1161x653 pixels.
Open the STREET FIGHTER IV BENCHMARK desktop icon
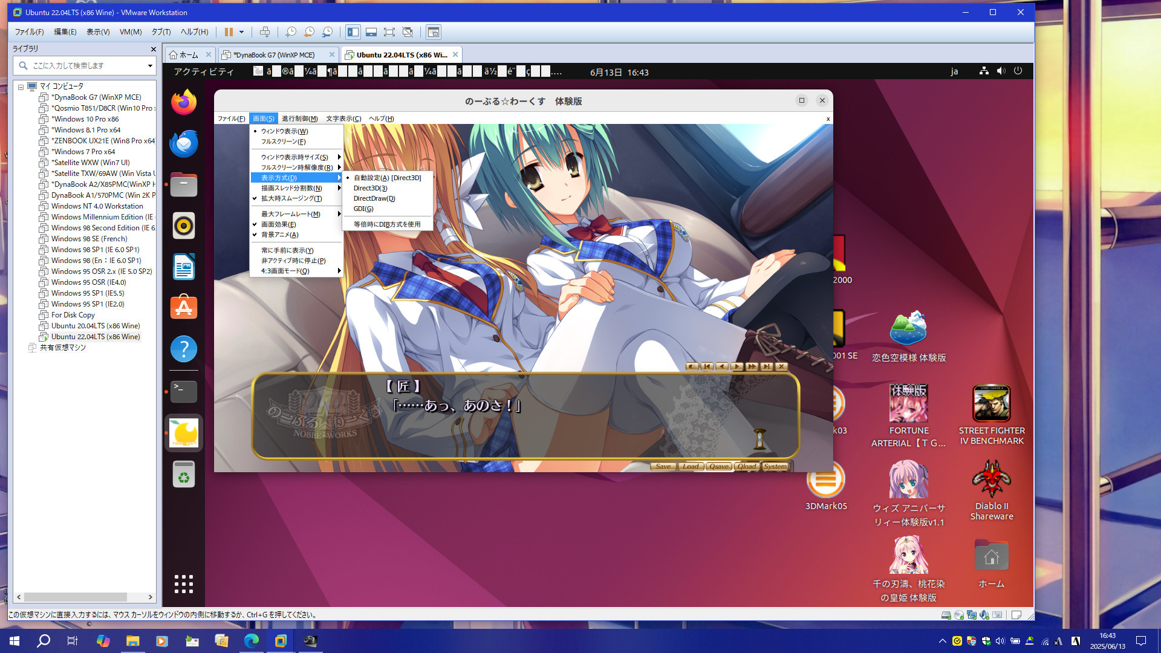(x=992, y=415)
